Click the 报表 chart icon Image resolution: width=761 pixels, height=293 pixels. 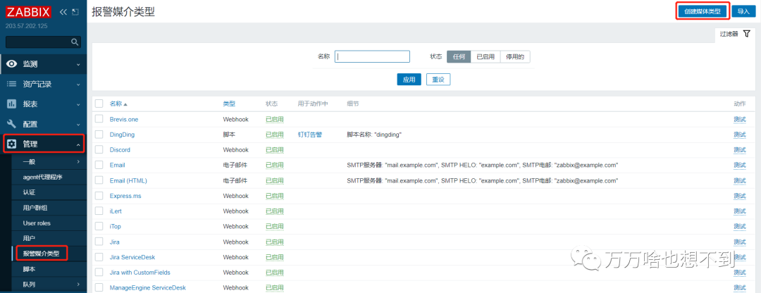pos(12,104)
